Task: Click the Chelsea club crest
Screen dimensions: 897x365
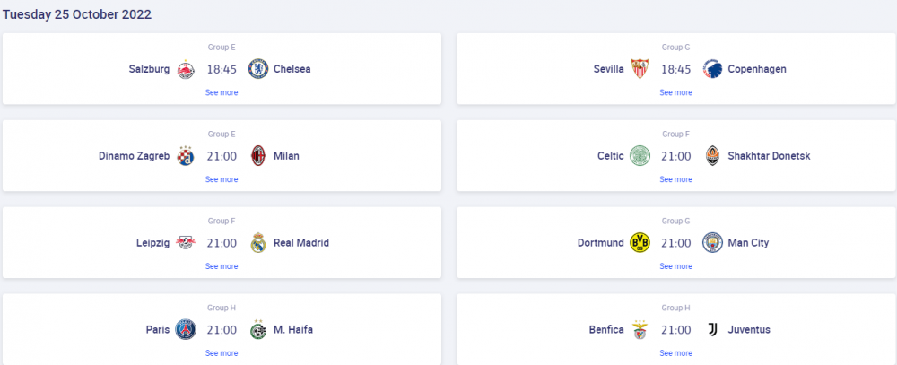Action: 258,69
